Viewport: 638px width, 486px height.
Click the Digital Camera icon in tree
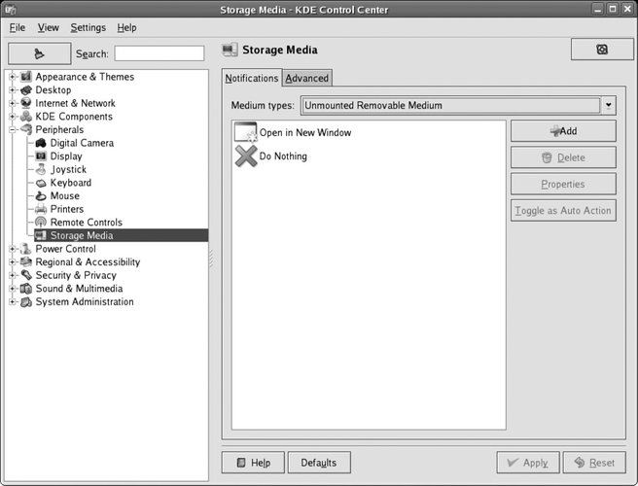tap(42, 143)
